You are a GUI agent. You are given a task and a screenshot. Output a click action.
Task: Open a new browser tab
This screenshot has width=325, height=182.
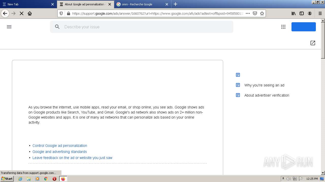tap(175, 4)
